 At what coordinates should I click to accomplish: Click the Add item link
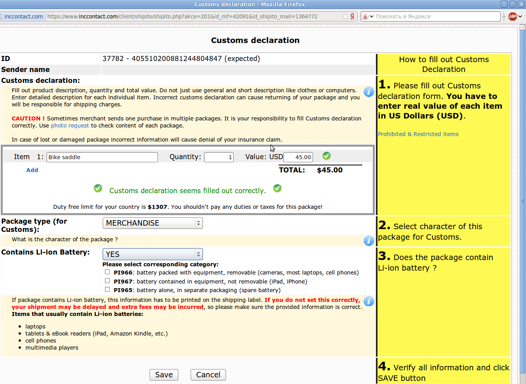[x=32, y=170]
